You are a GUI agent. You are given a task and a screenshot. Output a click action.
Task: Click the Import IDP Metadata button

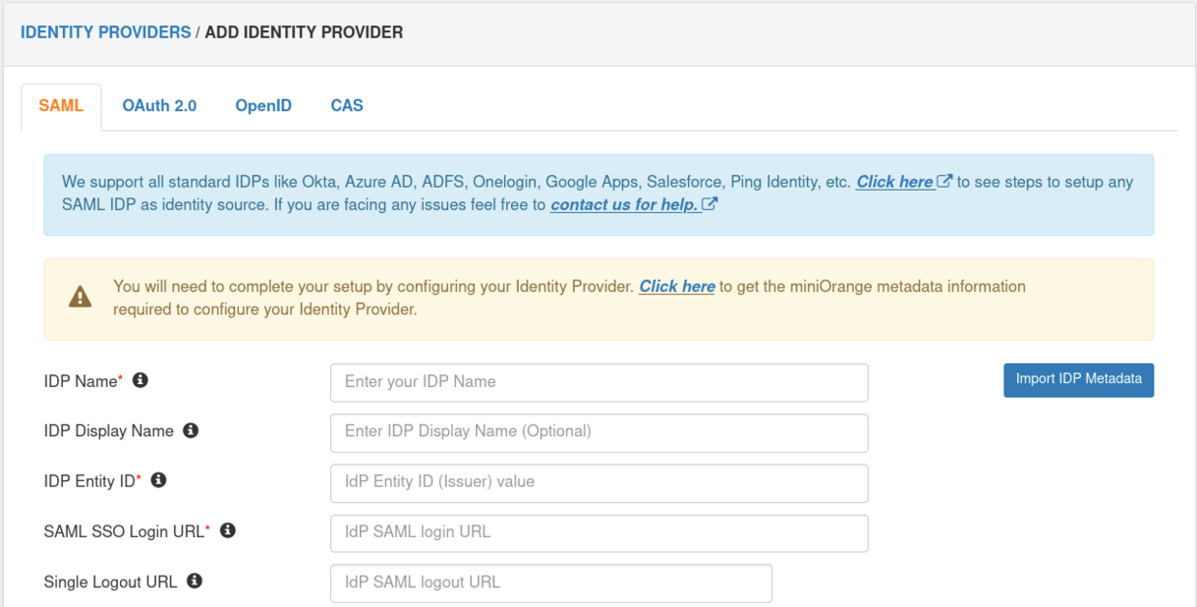click(1078, 380)
